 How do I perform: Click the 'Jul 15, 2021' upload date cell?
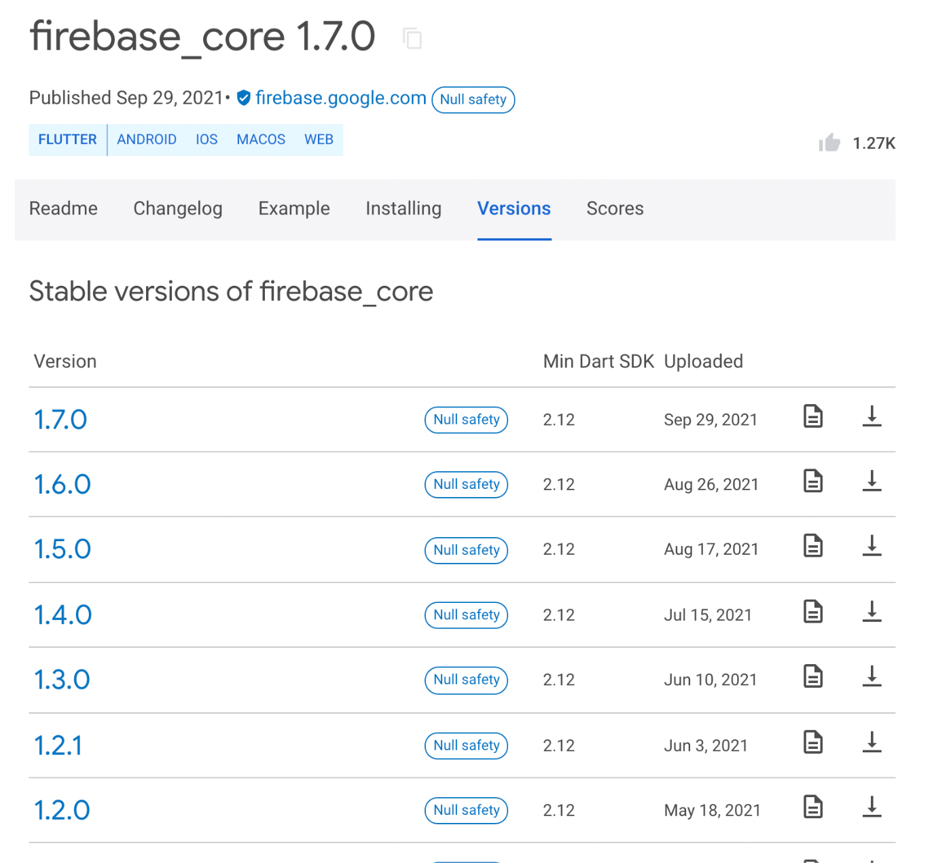[x=708, y=615]
